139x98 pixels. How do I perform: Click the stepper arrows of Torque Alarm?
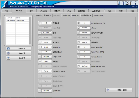click(79, 57)
